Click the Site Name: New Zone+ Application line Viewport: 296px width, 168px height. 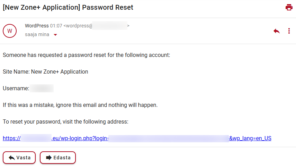tap(45, 72)
